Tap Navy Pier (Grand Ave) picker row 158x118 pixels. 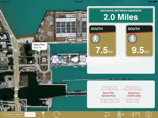coord(109,94)
